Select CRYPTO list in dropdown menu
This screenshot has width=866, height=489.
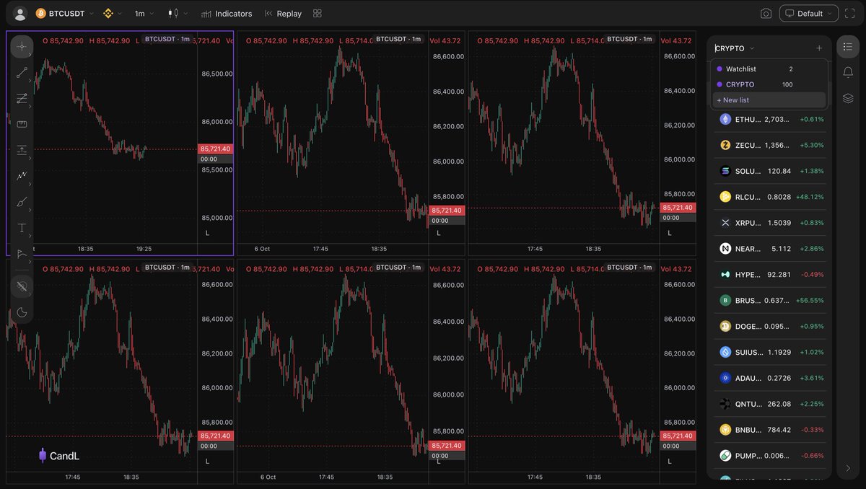(769, 84)
